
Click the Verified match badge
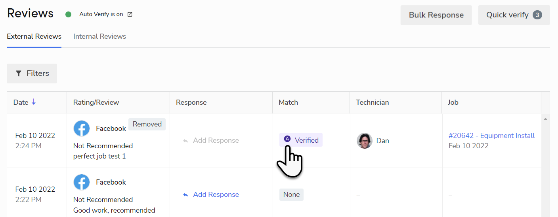pos(301,140)
